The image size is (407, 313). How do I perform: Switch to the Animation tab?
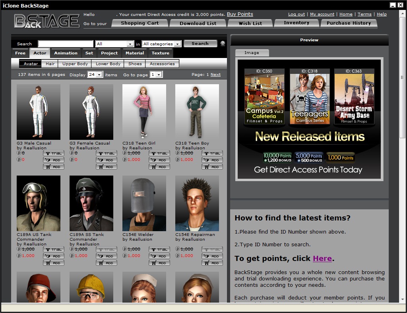click(66, 53)
